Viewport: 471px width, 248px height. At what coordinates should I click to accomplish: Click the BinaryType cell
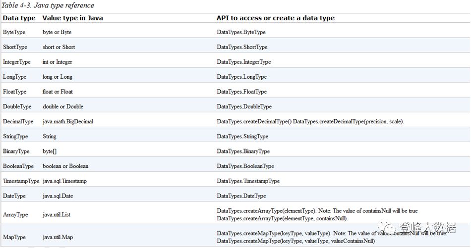pos(16,151)
